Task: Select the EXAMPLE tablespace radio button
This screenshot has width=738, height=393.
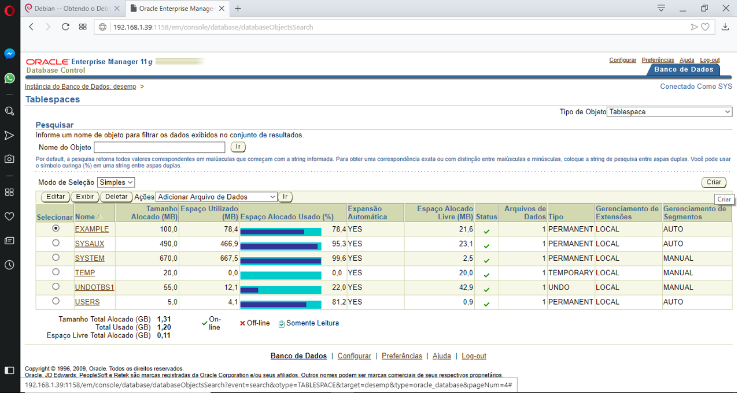Action: pyautogui.click(x=56, y=229)
